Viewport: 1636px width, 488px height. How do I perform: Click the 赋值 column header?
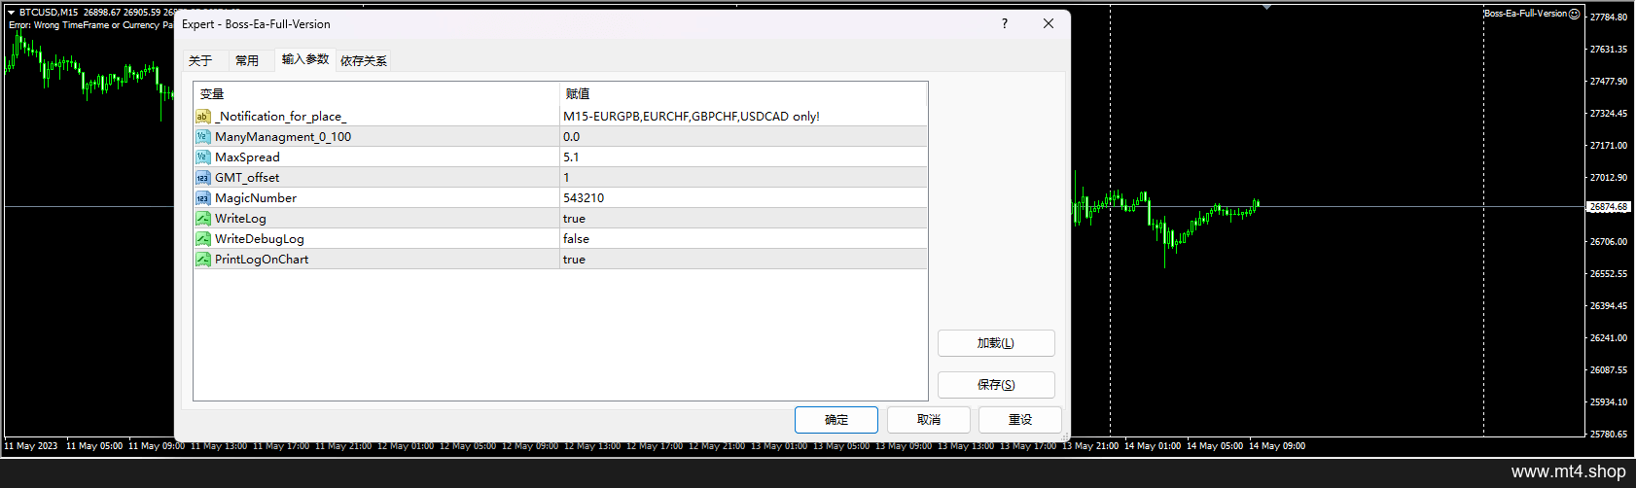744,94
